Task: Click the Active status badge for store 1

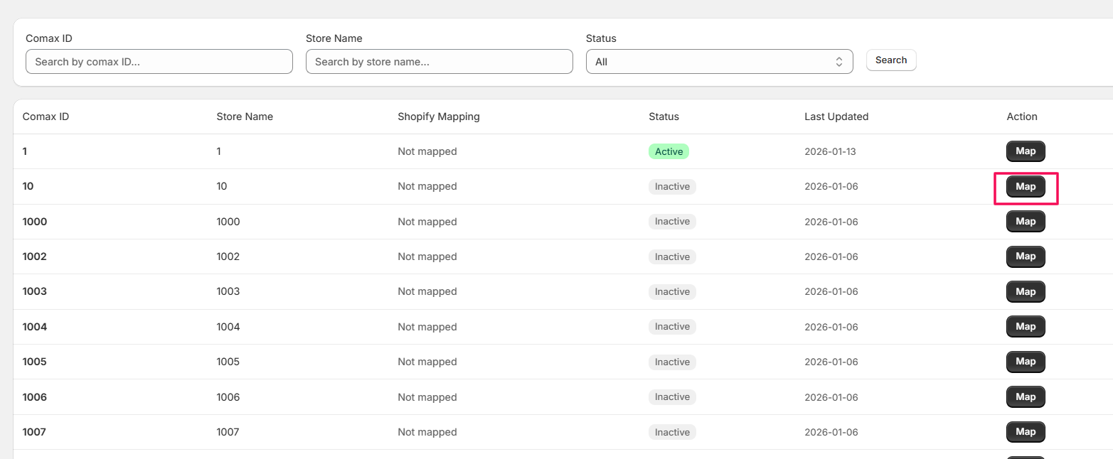Action: pos(669,151)
